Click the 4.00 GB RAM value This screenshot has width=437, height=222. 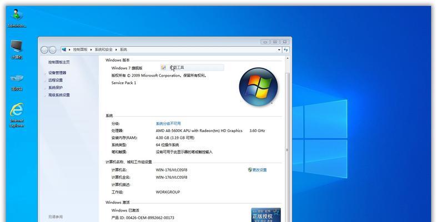coord(175,138)
